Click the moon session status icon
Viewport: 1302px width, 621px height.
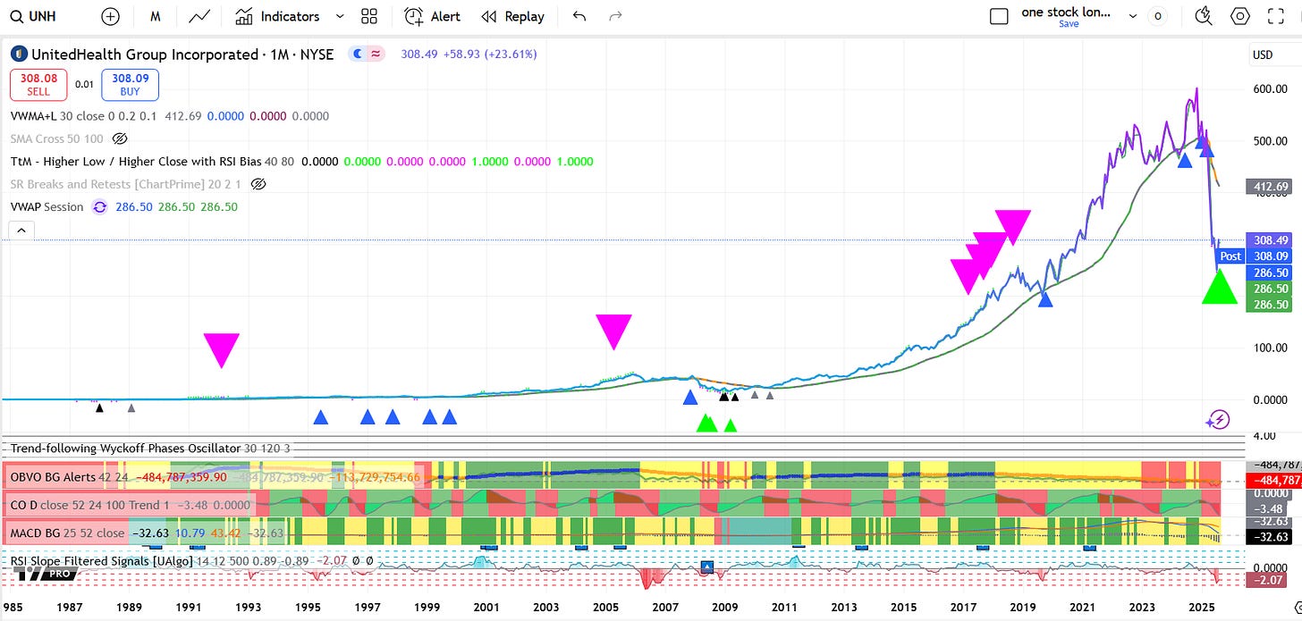[358, 55]
